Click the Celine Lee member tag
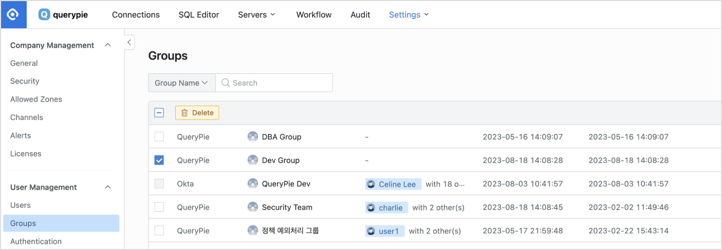722x250 pixels. coord(394,184)
